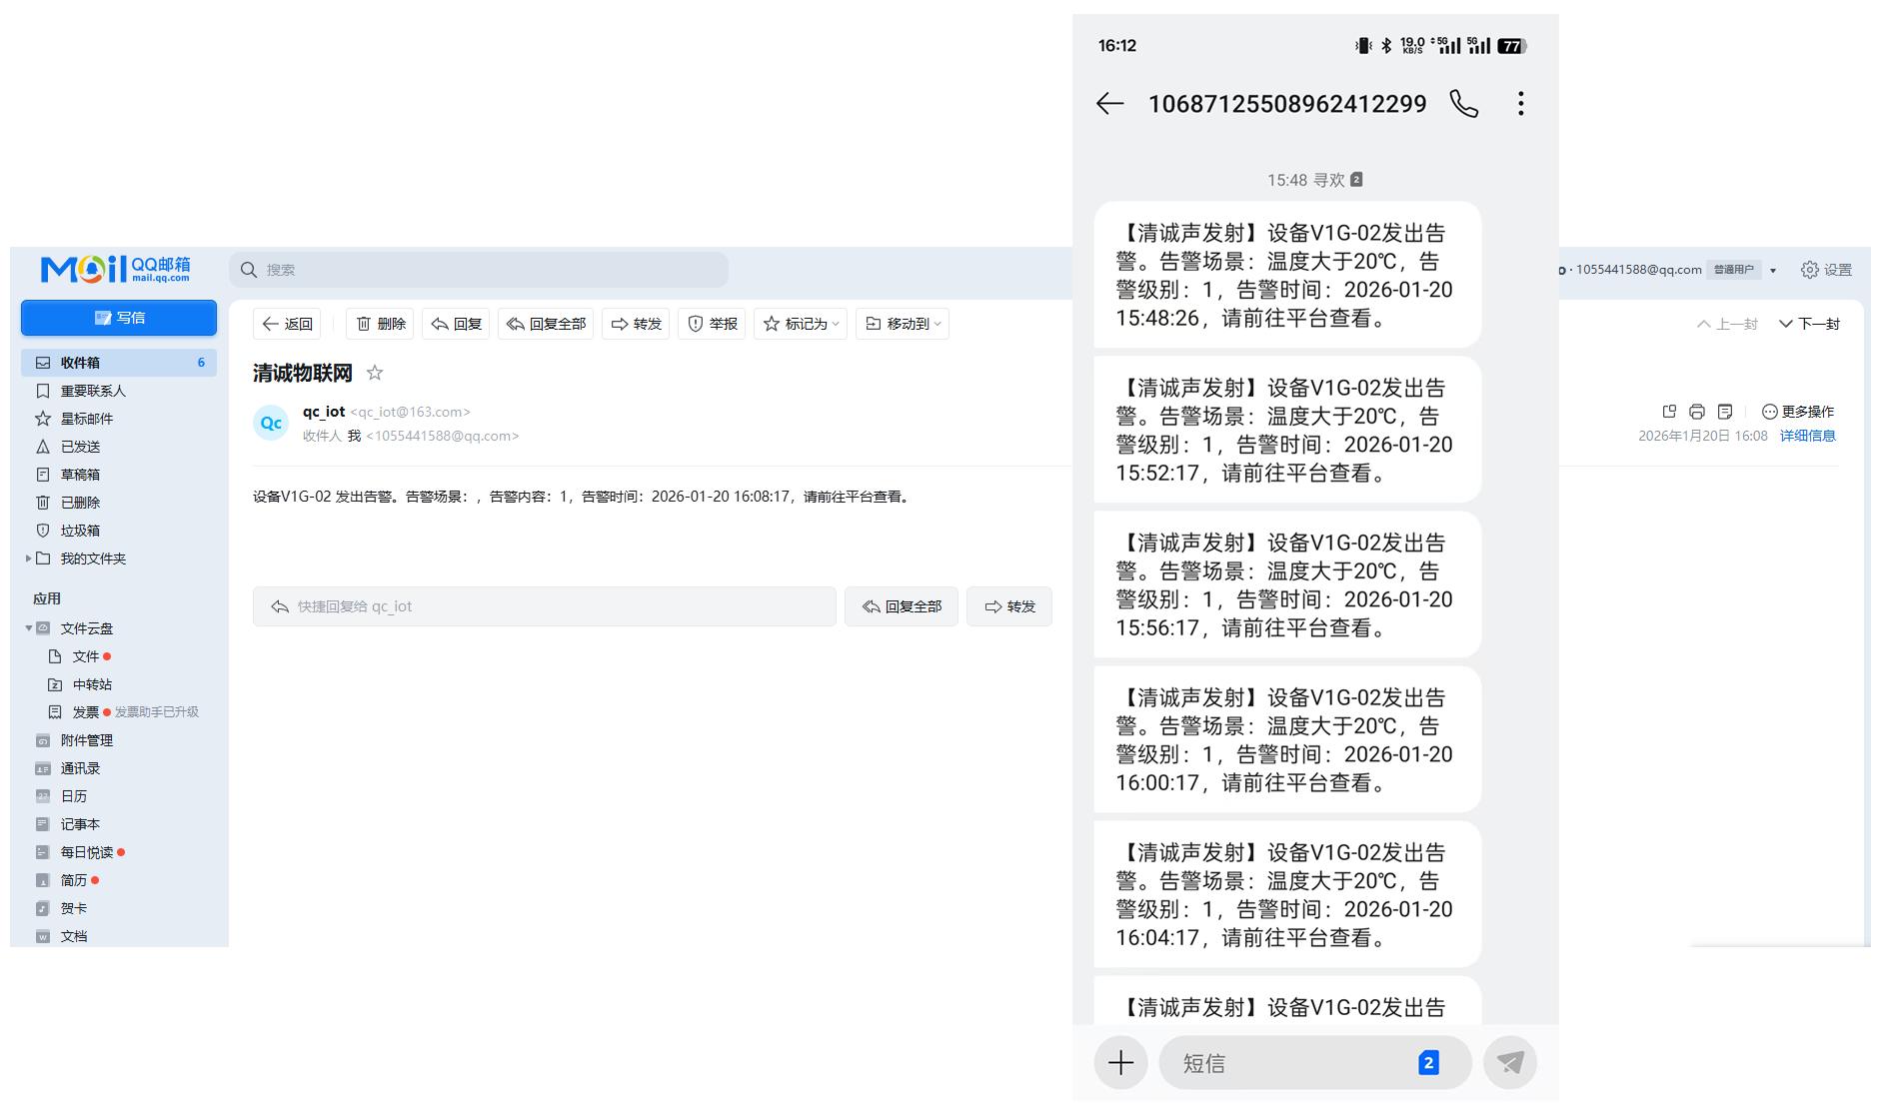Viewport: 1879px width, 1119px height.
Task: Click the print email icon
Action: (1696, 411)
